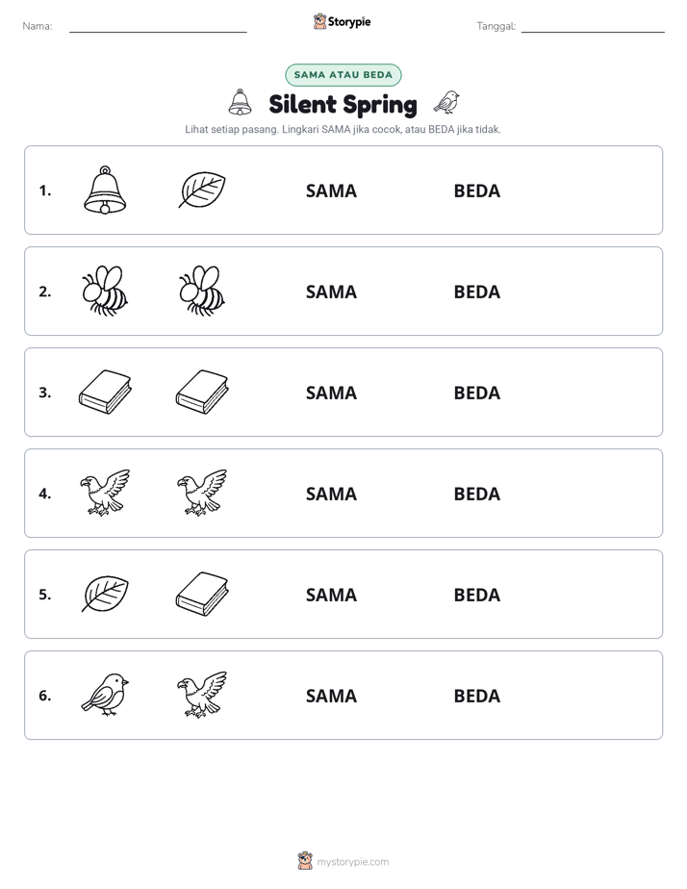The image size is (687, 889).
Task: Choose SAMA for row 2
Action: coord(331,292)
